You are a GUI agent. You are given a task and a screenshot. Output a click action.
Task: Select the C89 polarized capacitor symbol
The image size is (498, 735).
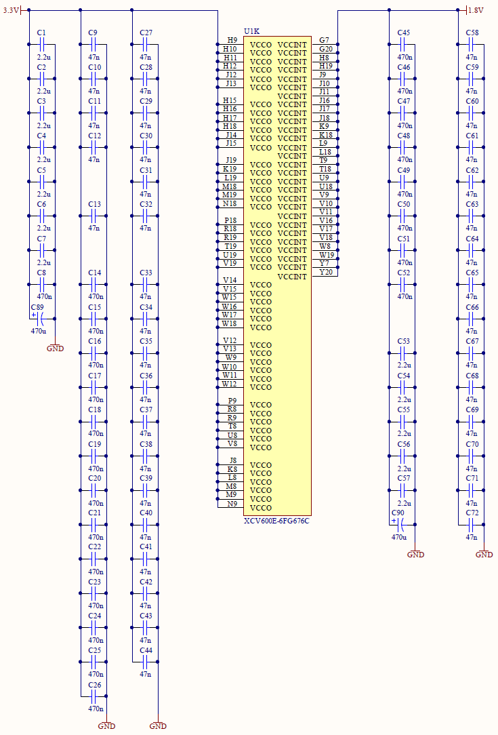(x=41, y=319)
